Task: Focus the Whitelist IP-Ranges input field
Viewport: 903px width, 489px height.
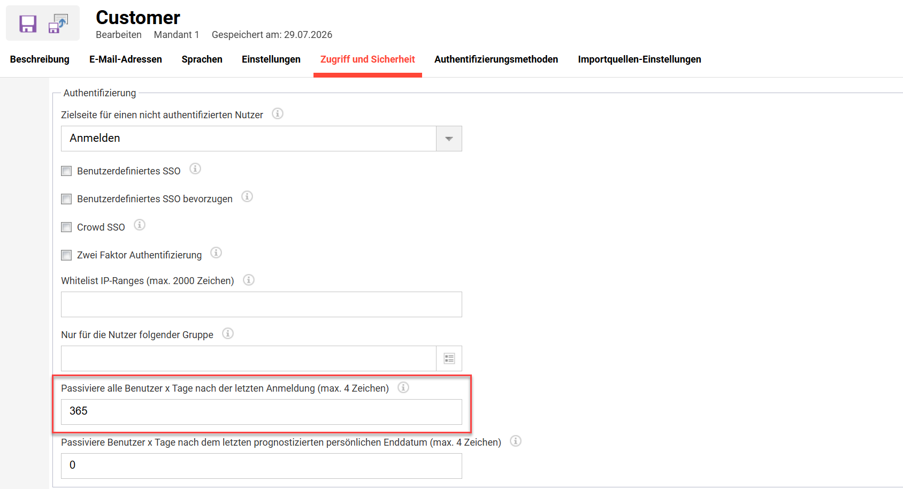Action: point(262,304)
